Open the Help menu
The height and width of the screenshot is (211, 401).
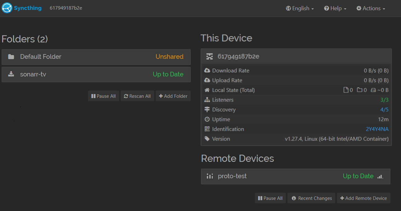point(335,8)
